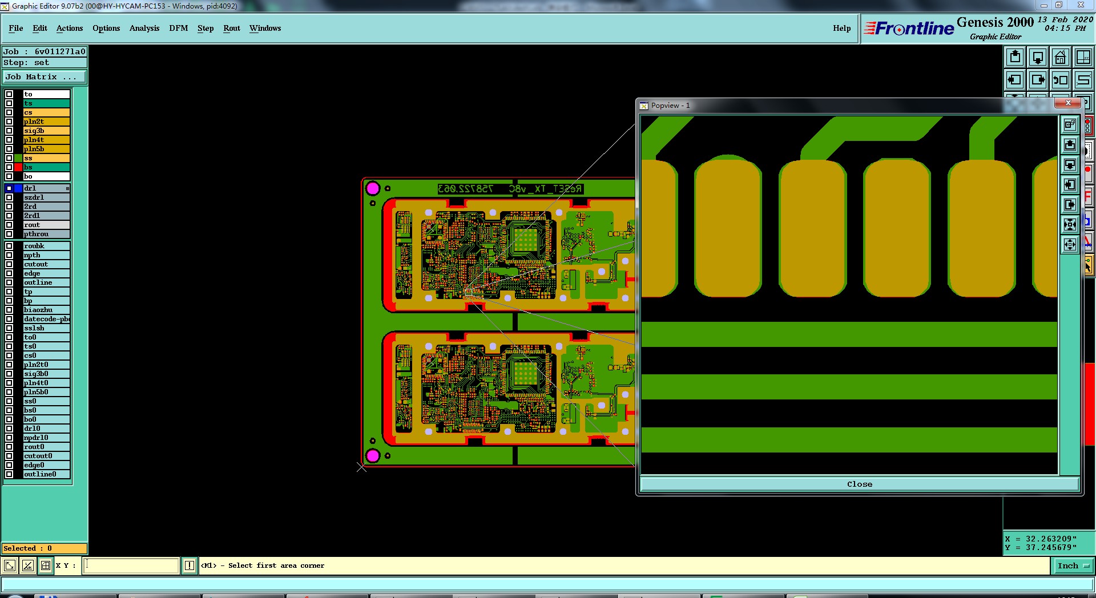Select layer name outline in list
1096x598 pixels.
(x=46, y=282)
